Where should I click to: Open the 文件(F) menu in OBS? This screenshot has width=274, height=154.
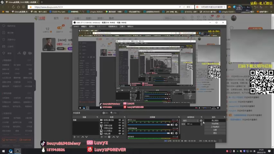coord(76,27)
